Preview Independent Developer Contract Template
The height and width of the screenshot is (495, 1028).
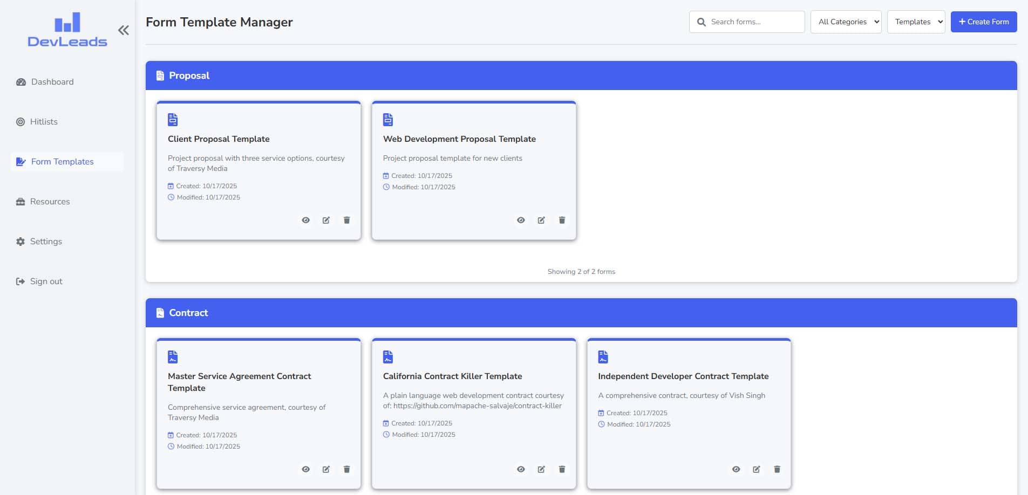[x=736, y=469]
